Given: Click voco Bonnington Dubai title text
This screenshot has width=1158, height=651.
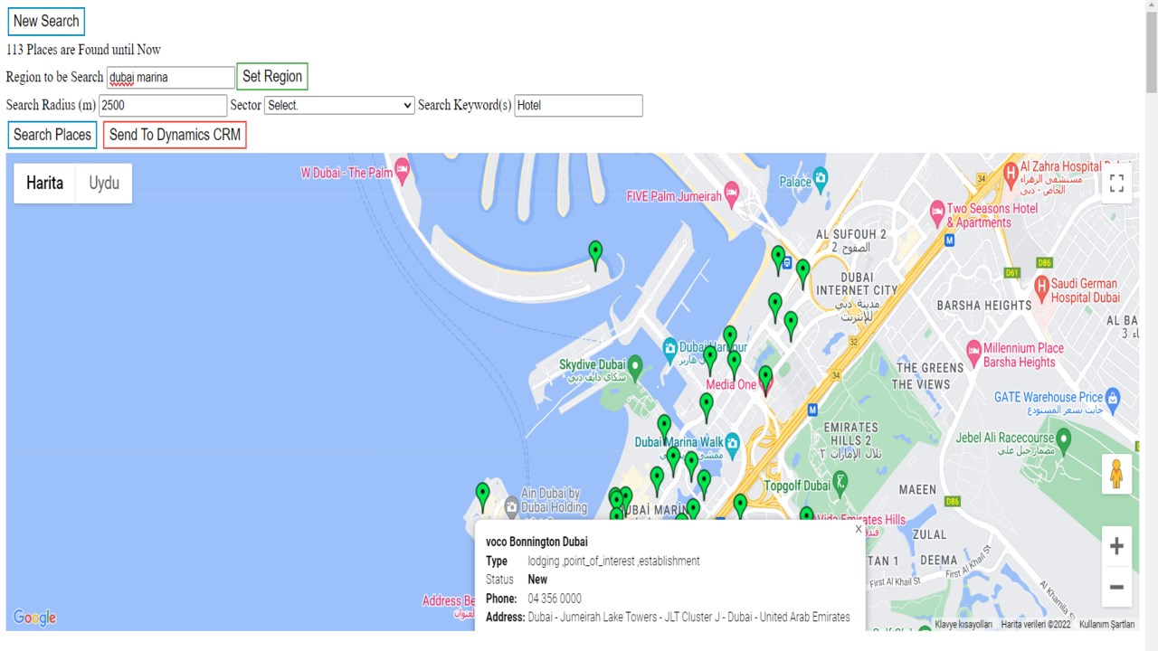Looking at the screenshot, I should click(x=536, y=542).
